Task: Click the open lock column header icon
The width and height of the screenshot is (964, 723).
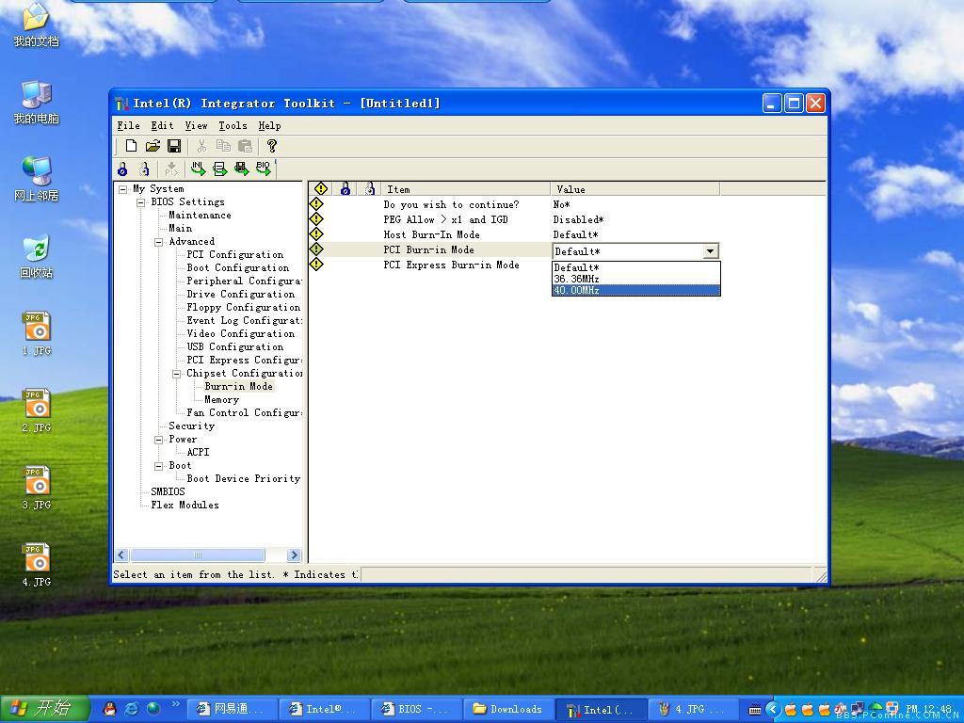Action: pyautogui.click(x=369, y=188)
